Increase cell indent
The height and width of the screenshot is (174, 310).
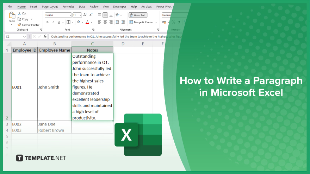pos(123,22)
